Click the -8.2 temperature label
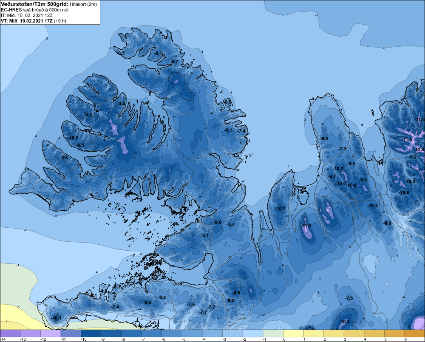The height and width of the screenshot is (342, 425). coord(324,138)
